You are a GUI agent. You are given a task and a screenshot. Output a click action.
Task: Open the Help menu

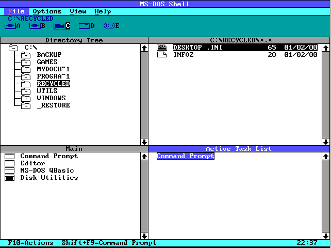103,11
